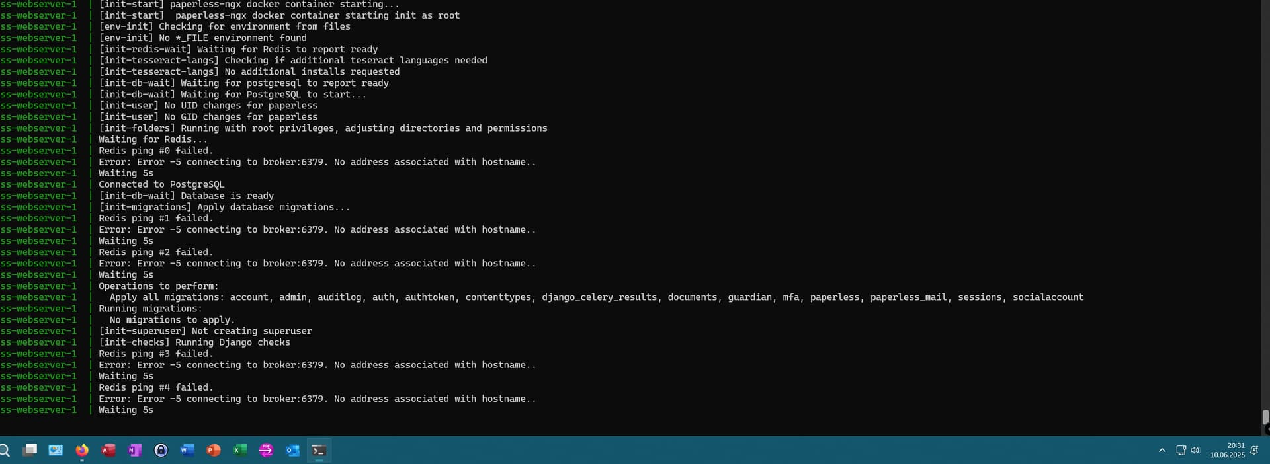Viewport: 1270px width, 464px height.
Task: Click the line 'Redis ping #1 failed.'
Action: [156, 218]
